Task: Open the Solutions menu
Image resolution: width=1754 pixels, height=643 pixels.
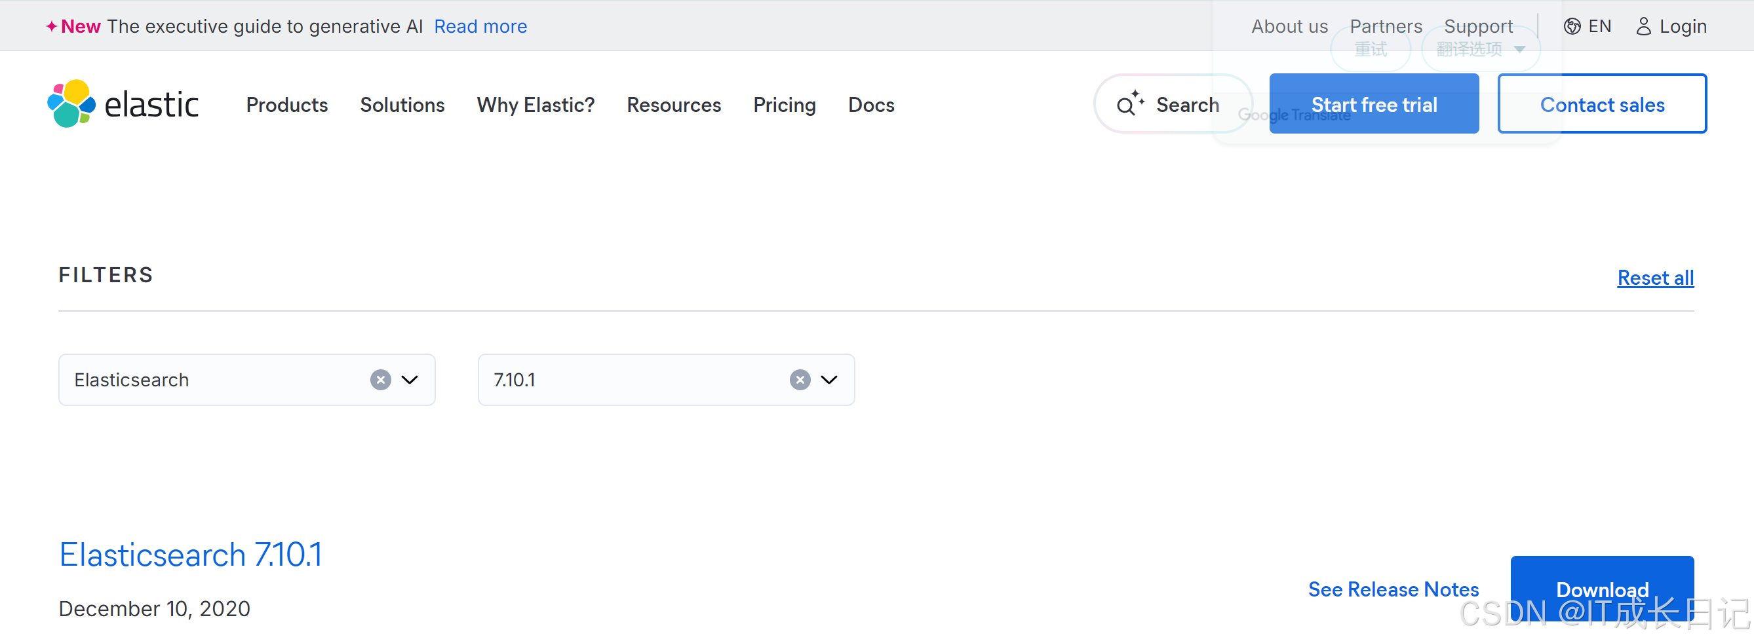Action: point(402,105)
